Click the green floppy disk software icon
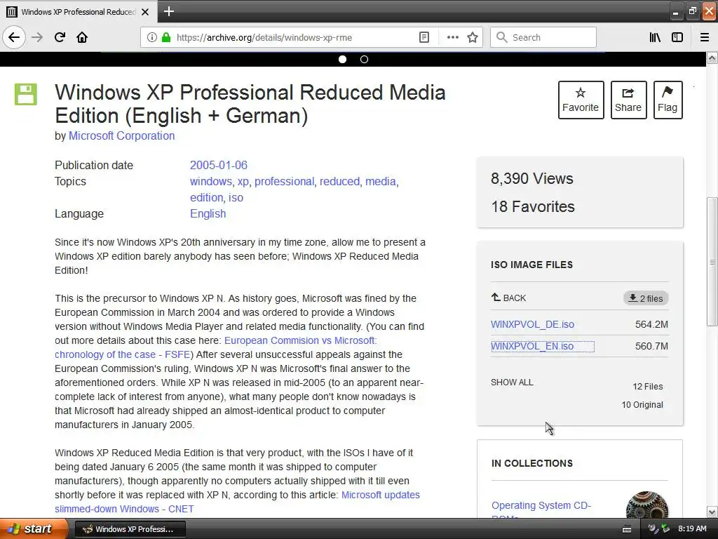Image resolution: width=718 pixels, height=539 pixels. [x=26, y=95]
